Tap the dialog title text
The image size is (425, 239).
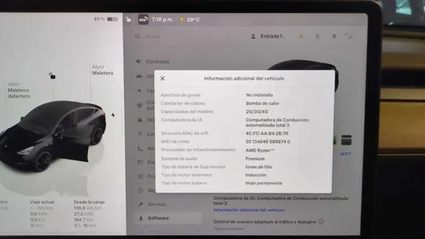point(244,78)
